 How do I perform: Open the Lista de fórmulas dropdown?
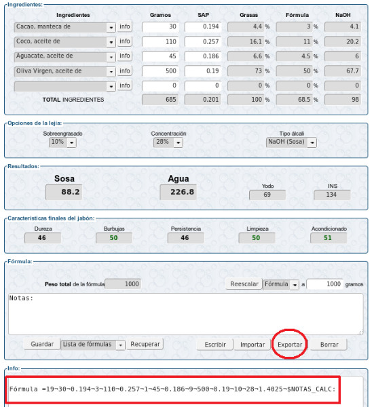(93, 345)
